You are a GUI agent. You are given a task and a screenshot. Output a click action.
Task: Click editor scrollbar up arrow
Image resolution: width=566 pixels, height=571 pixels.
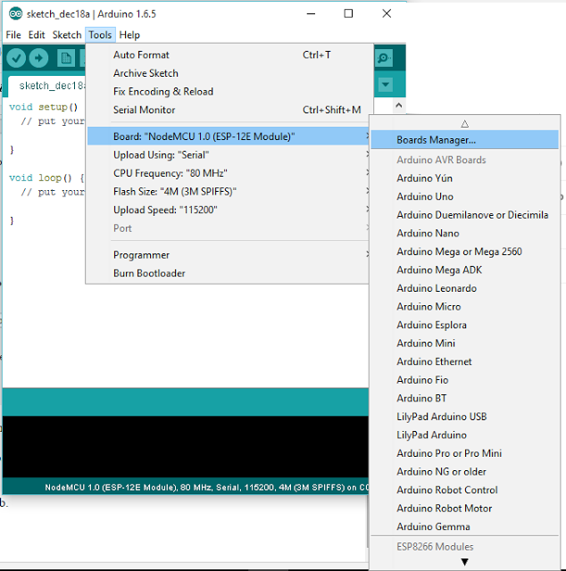click(x=399, y=105)
